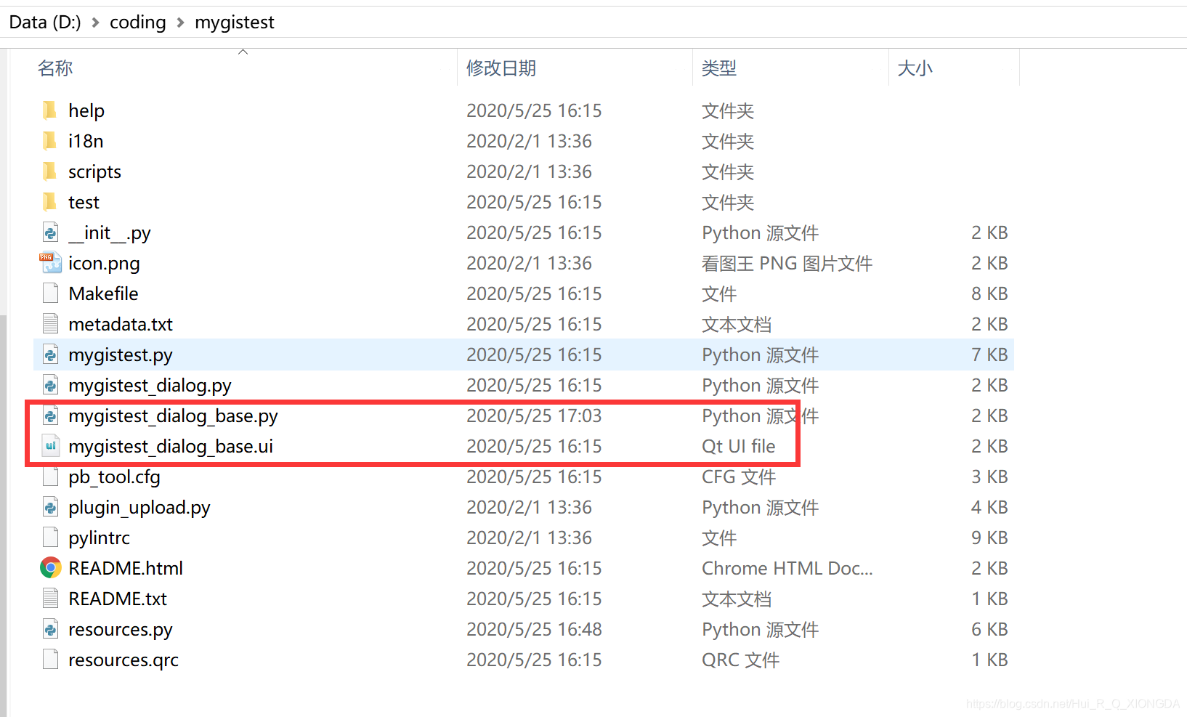1187x717 pixels.
Task: Select the help folder name
Action: point(86,110)
